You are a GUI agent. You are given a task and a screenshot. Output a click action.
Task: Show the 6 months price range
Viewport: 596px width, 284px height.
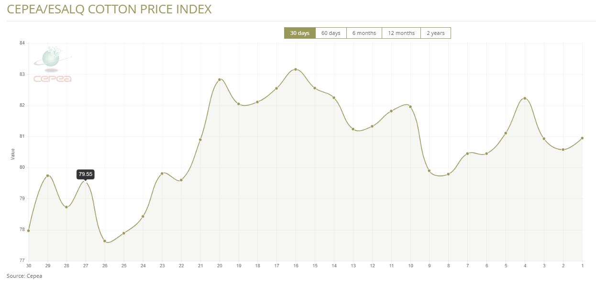[x=364, y=33]
